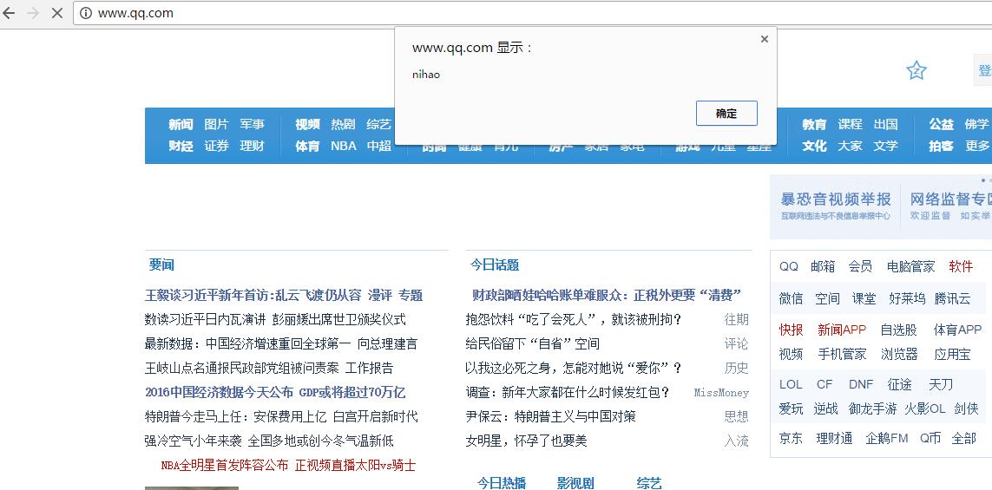
Task: Open the 企鹅FM link
Action: [x=887, y=438]
